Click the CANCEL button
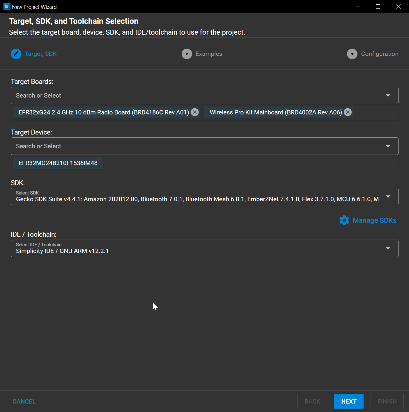The image size is (409, 412). 24,402
